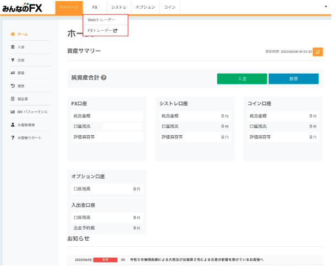The image size is (334, 266).
Task: Click 口座残高 row in 入出金口座
Action: coord(107,218)
